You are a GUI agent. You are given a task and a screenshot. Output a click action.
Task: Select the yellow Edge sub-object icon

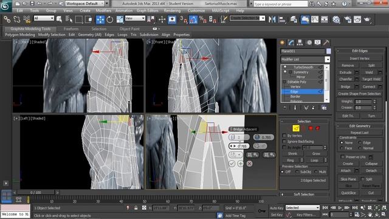(x=296, y=128)
